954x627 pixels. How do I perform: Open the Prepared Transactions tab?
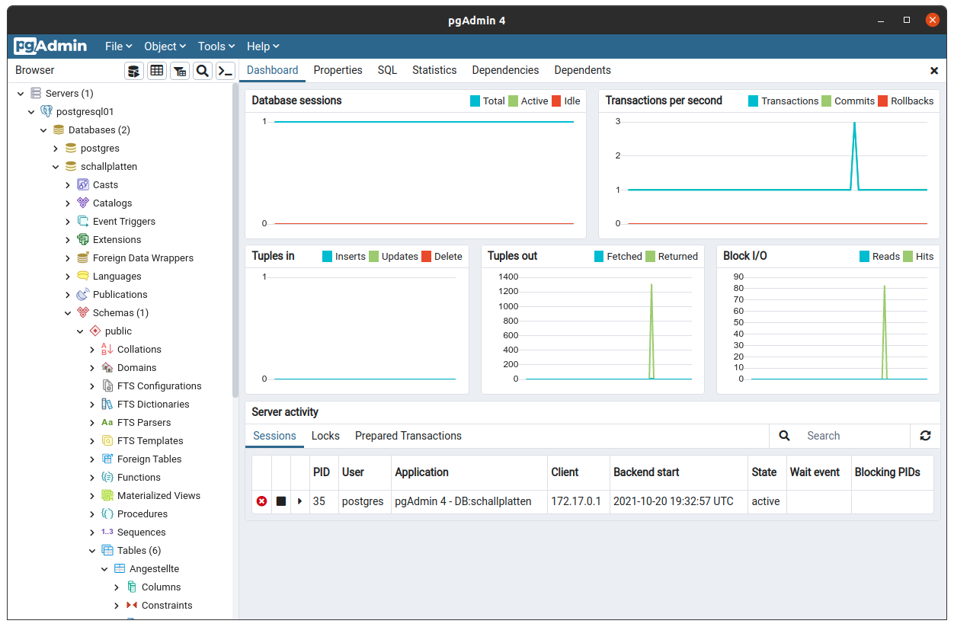click(x=408, y=436)
